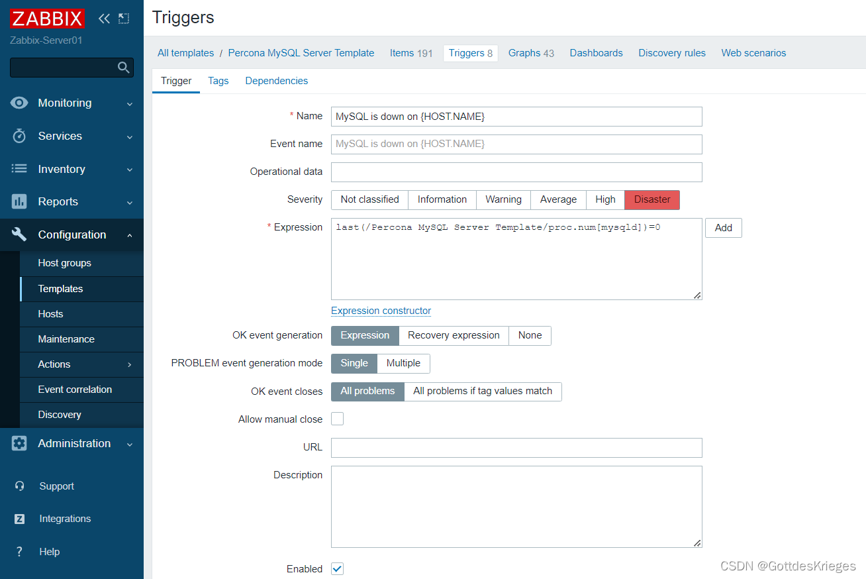Switch to the Dependencies tab
The image size is (866, 579).
[x=277, y=81]
